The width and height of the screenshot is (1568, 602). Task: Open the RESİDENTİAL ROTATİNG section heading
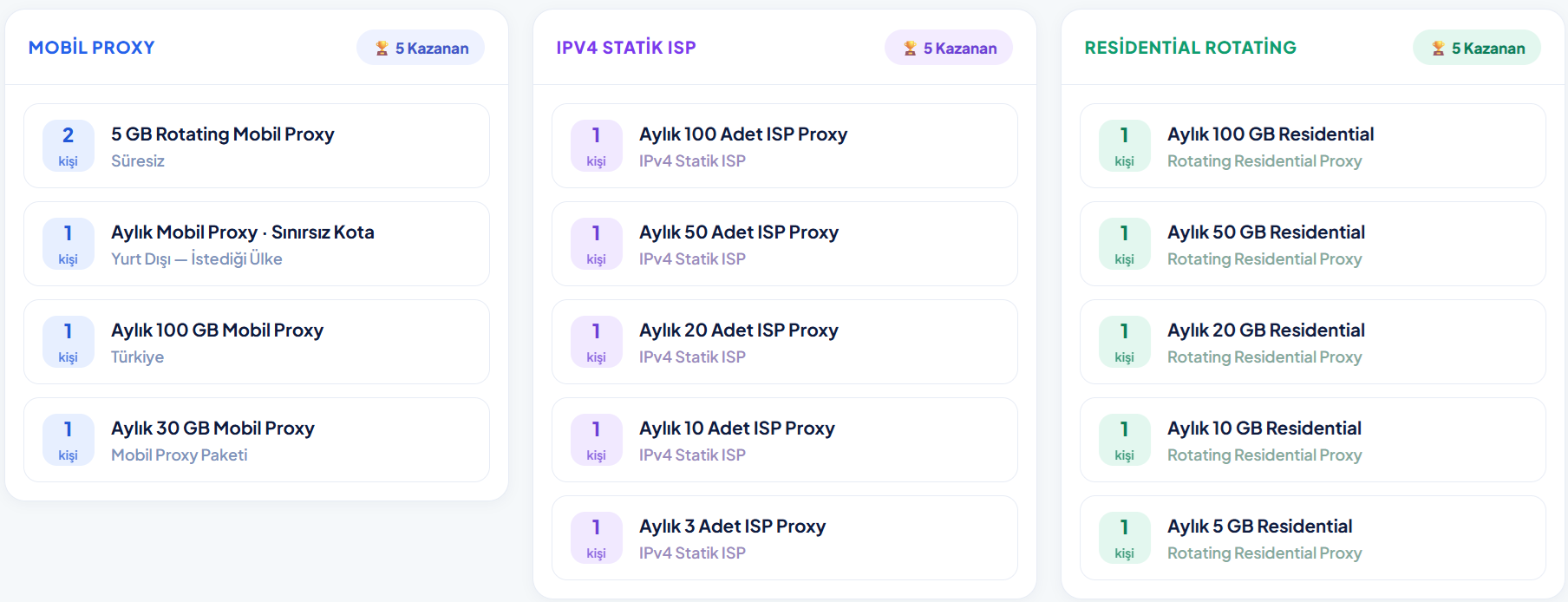click(1191, 48)
